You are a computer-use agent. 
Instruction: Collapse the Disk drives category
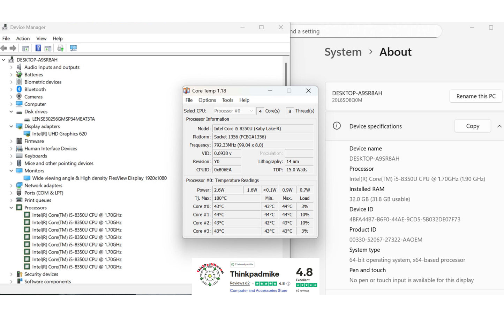click(x=11, y=112)
